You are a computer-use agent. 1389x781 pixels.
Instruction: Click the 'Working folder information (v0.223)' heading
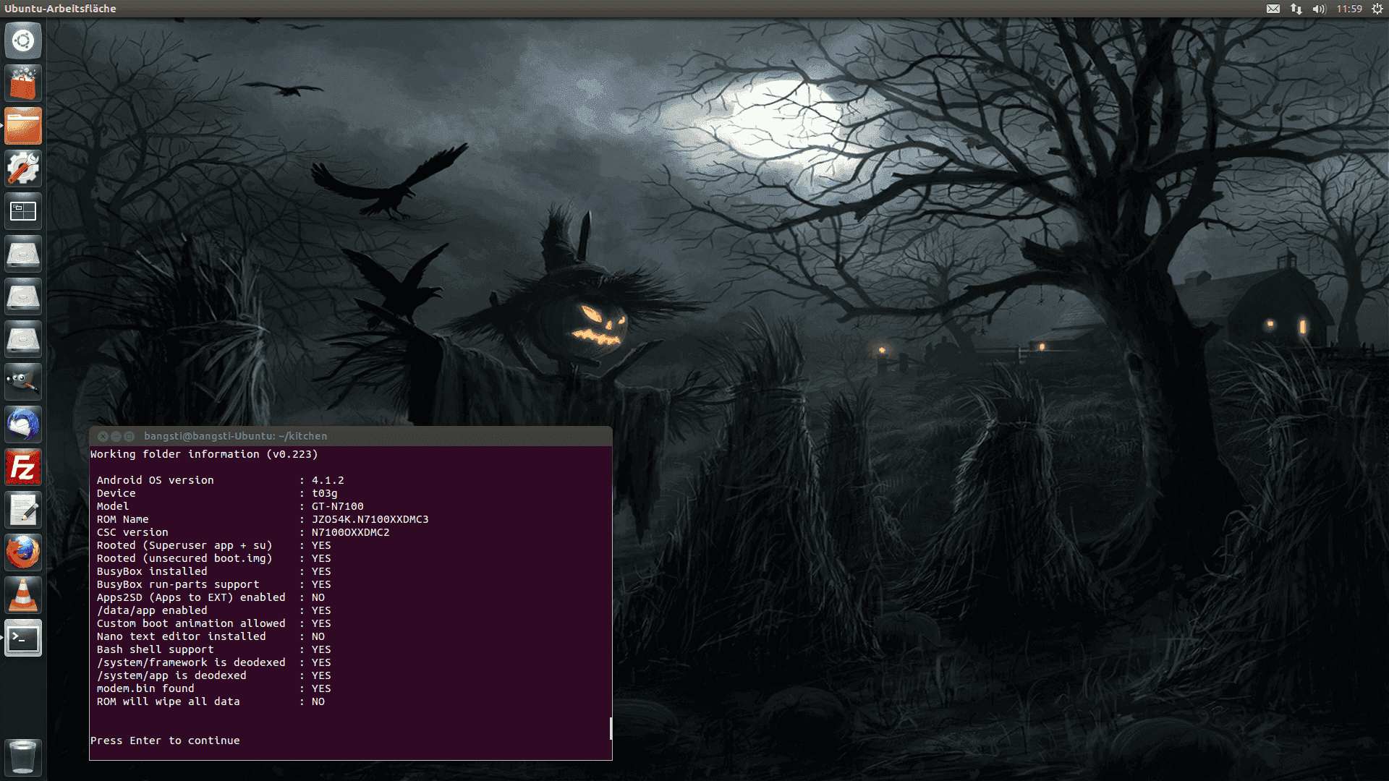[x=204, y=454]
